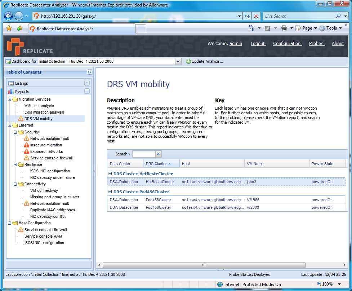Click the Dashboard for icon
This screenshot has height=291, width=352.
8,61
